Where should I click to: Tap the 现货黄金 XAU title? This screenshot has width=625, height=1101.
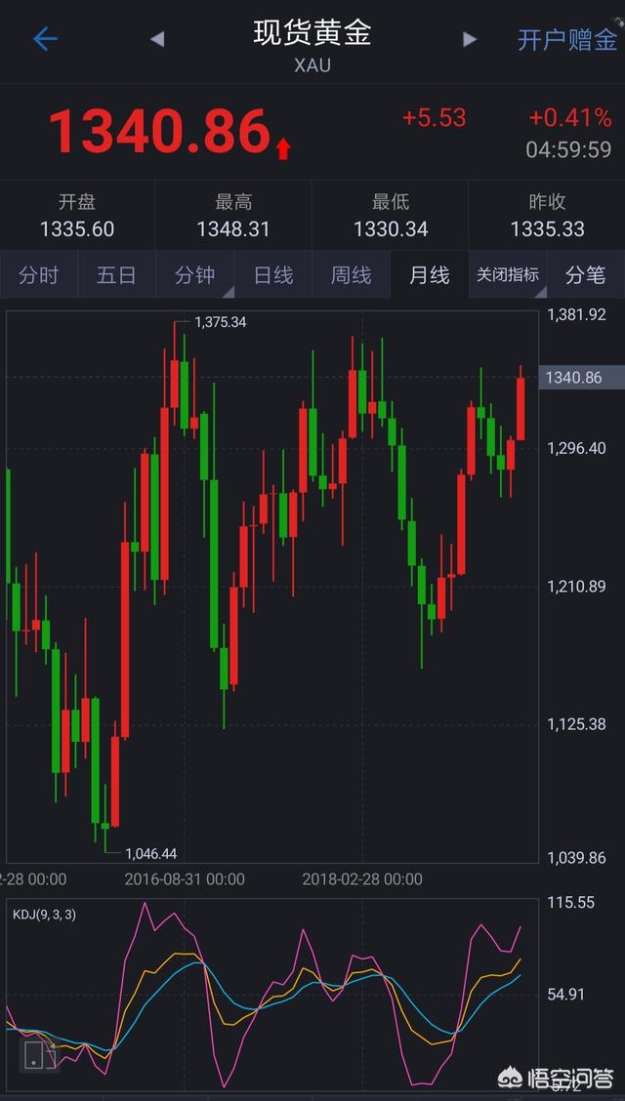pos(312,45)
